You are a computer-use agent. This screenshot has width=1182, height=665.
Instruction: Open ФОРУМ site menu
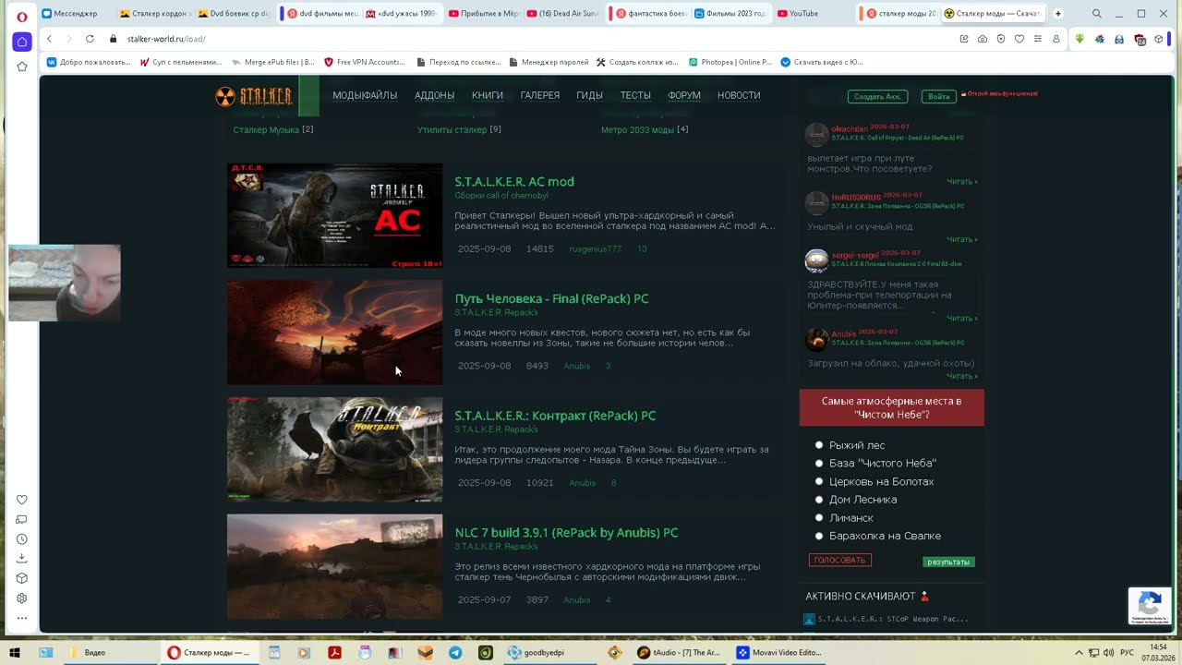click(684, 96)
